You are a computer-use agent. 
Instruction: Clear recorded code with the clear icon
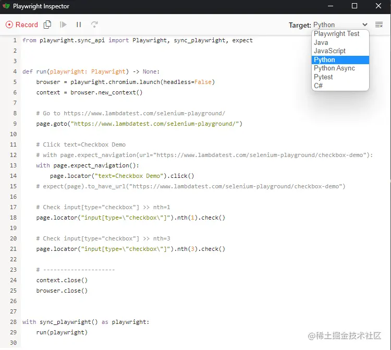379,25
